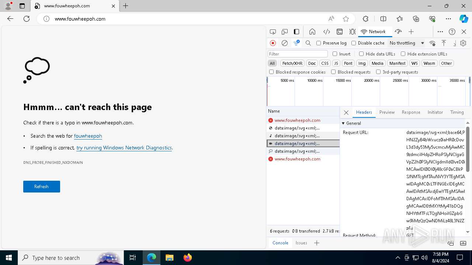Screen dimensions: 472x265
Task: Clear the network log
Action: [x=285, y=43]
